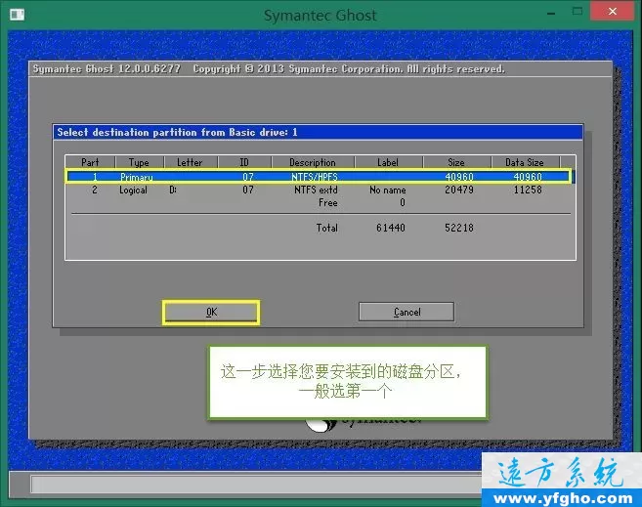Click the Description column header
642x507 pixels.
pos(313,162)
